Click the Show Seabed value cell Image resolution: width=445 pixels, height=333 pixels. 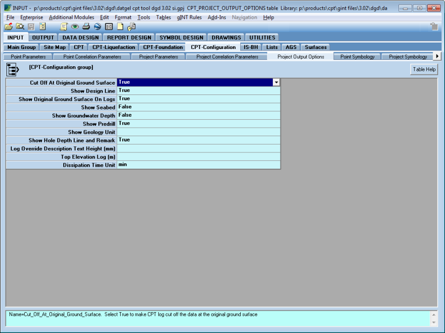point(198,107)
